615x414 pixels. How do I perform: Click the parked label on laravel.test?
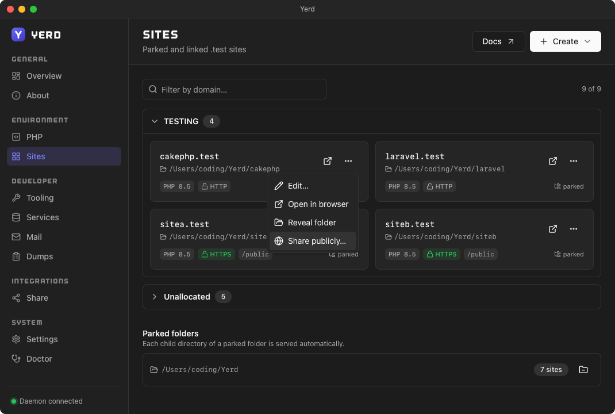pos(568,186)
